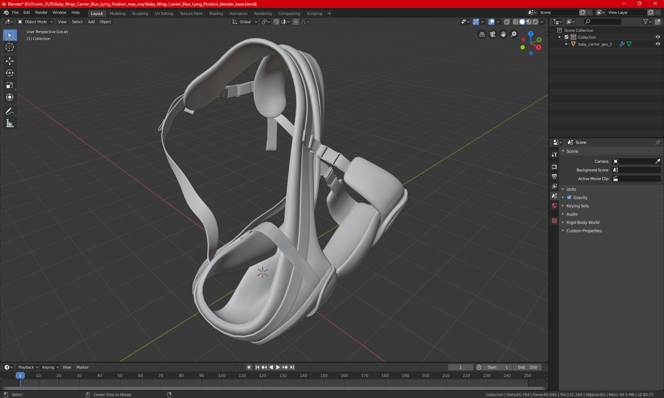Open the Object Mode dropdown
This screenshot has width=664, height=398.
coord(35,22)
